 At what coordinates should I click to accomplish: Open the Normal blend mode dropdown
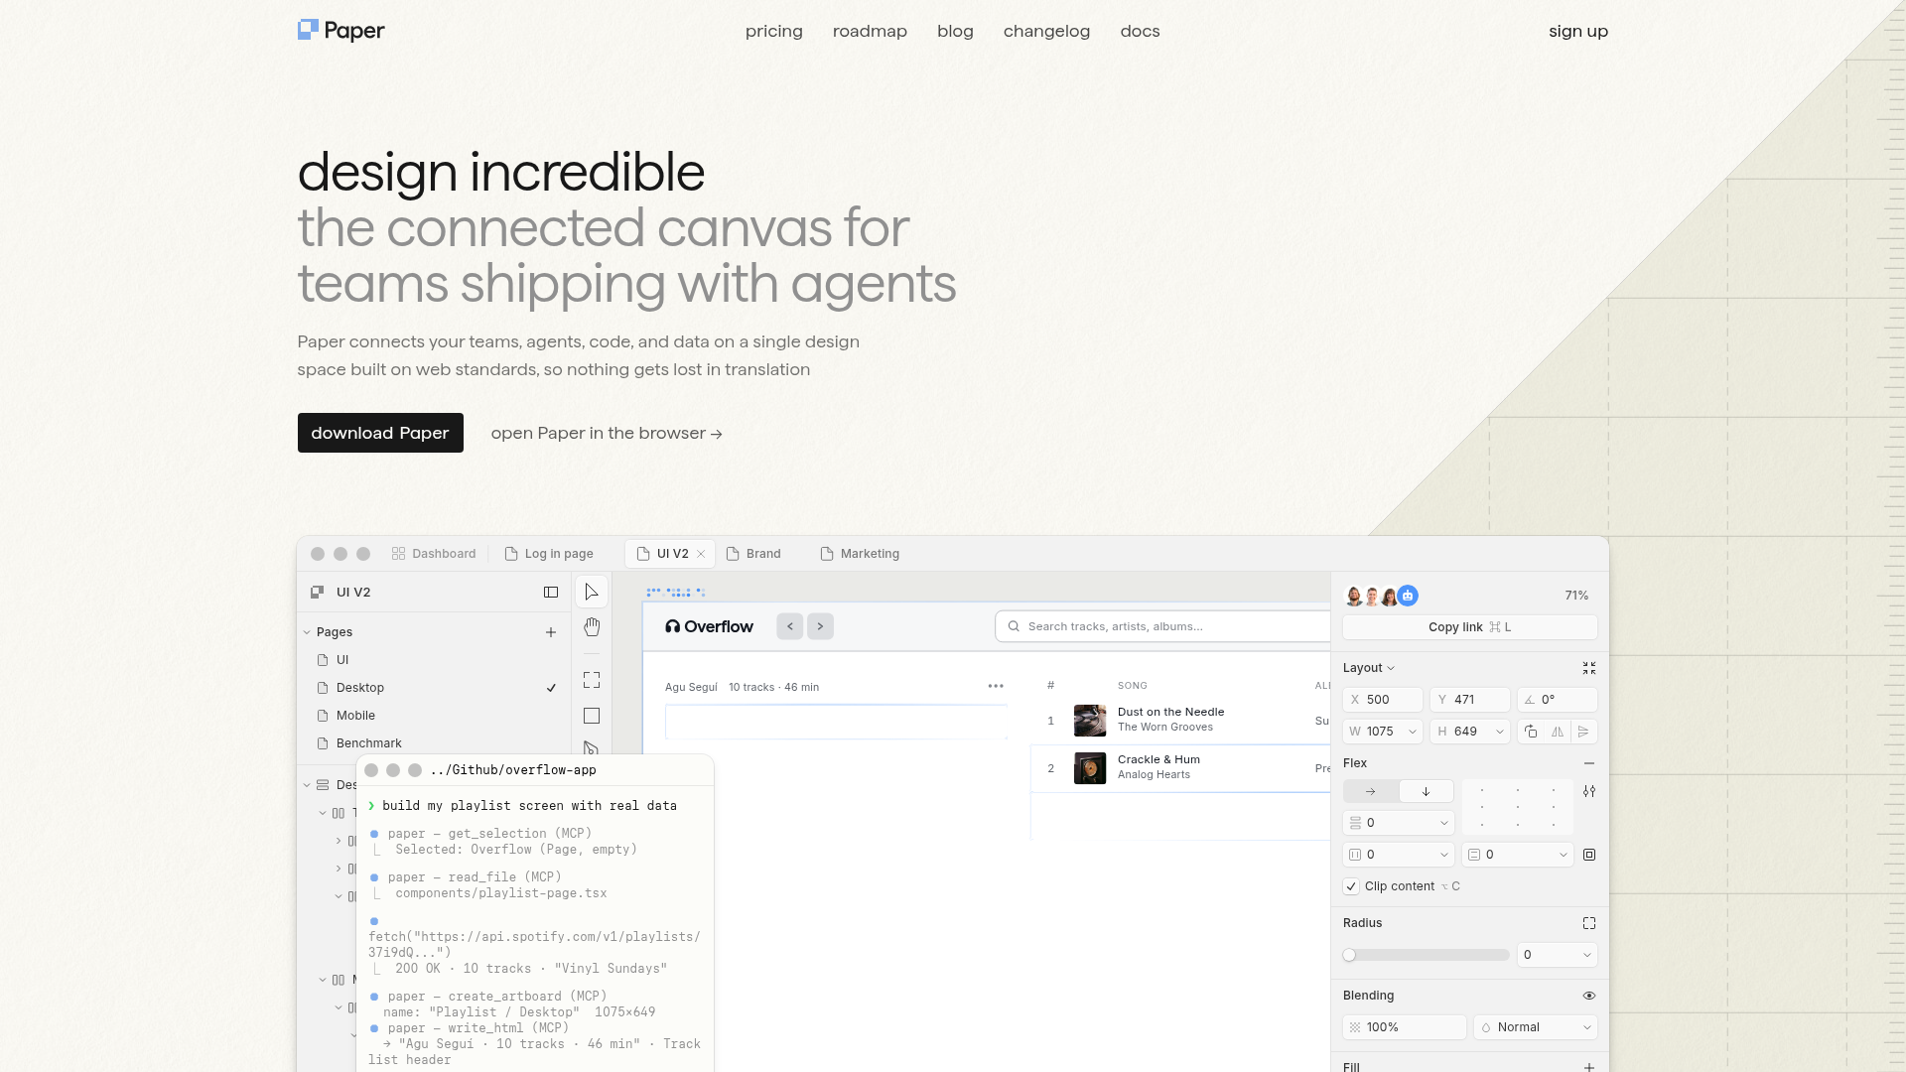click(1536, 1027)
